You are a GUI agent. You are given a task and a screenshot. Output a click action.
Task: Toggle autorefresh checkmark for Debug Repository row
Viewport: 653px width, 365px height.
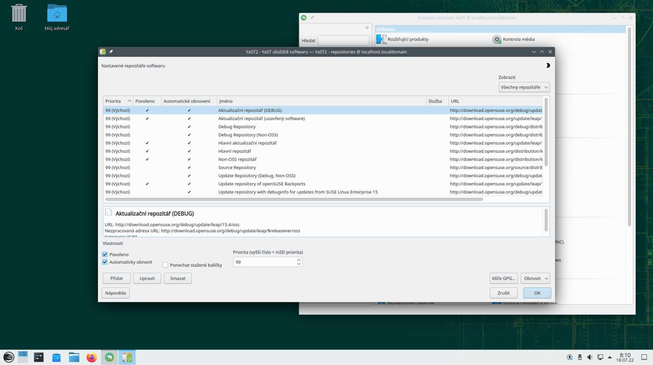pyautogui.click(x=189, y=127)
